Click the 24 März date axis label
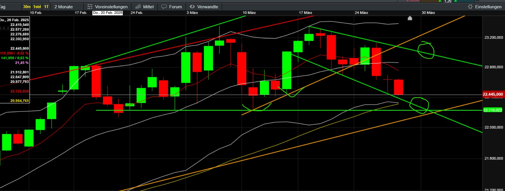 361,13
